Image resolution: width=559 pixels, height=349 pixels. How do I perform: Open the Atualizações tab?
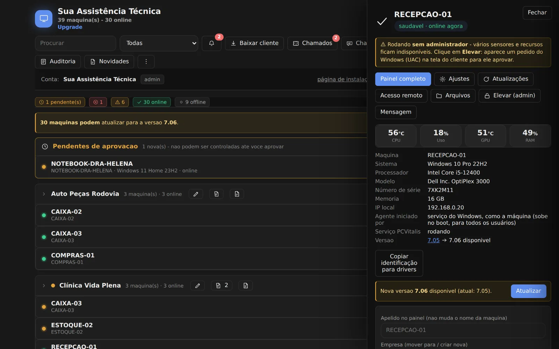pyautogui.click(x=506, y=79)
